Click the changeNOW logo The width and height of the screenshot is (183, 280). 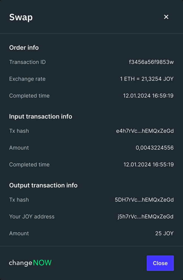tap(30, 263)
